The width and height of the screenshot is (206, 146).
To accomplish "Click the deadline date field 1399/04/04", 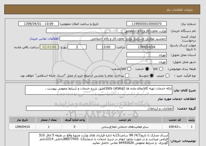I will point(147,47).
